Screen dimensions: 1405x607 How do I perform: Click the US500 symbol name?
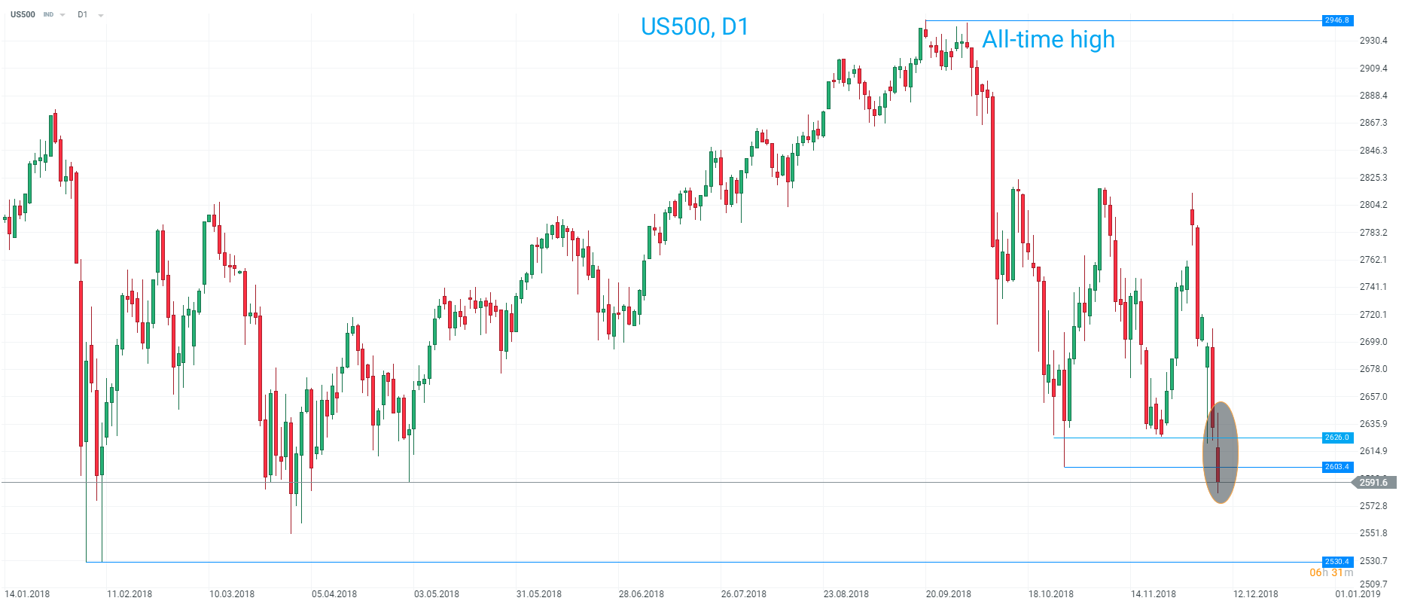(23, 14)
